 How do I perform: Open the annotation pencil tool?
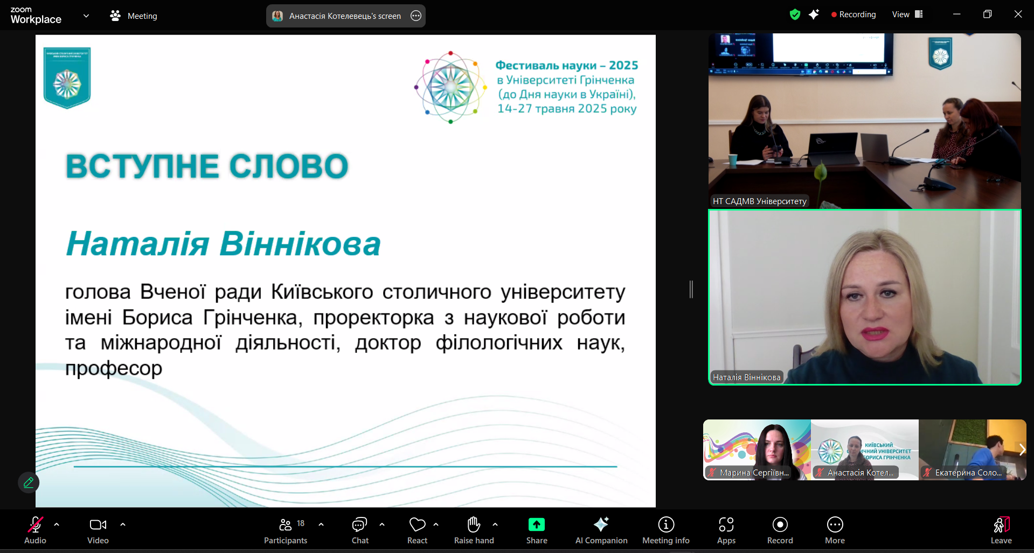(29, 482)
